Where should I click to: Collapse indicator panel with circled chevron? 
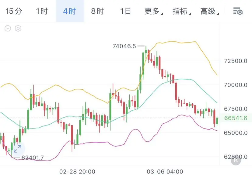point(8,28)
